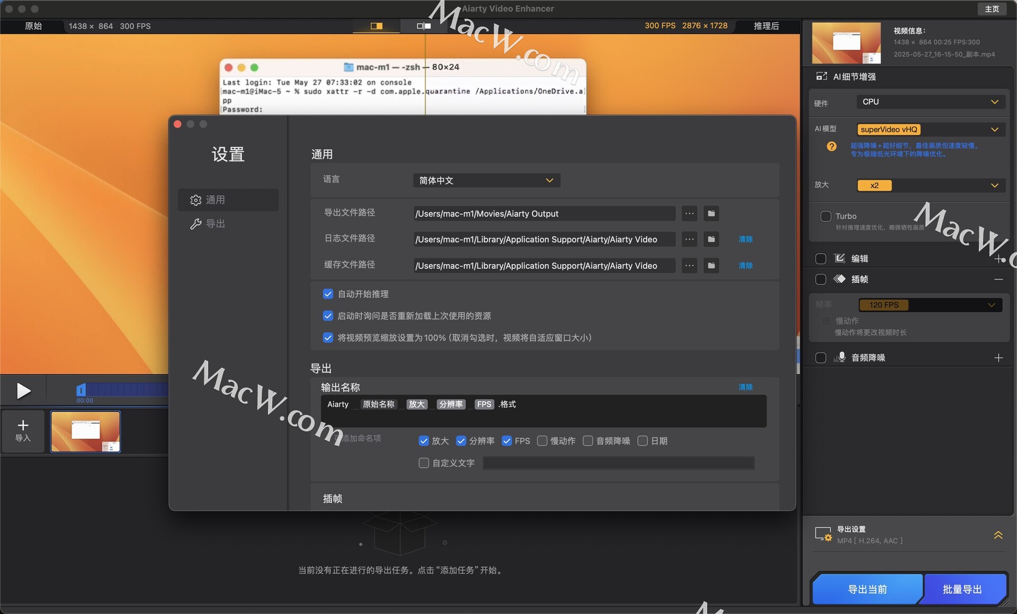Uncheck 分辨率 naming item checkbox
Viewport: 1017px width, 614px height.
coord(461,441)
